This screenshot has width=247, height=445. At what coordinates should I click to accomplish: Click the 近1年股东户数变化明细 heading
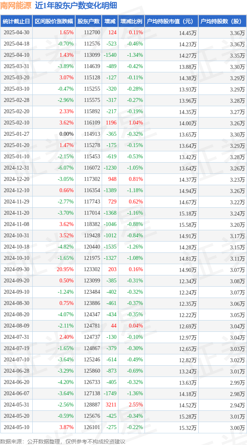click(76, 6)
